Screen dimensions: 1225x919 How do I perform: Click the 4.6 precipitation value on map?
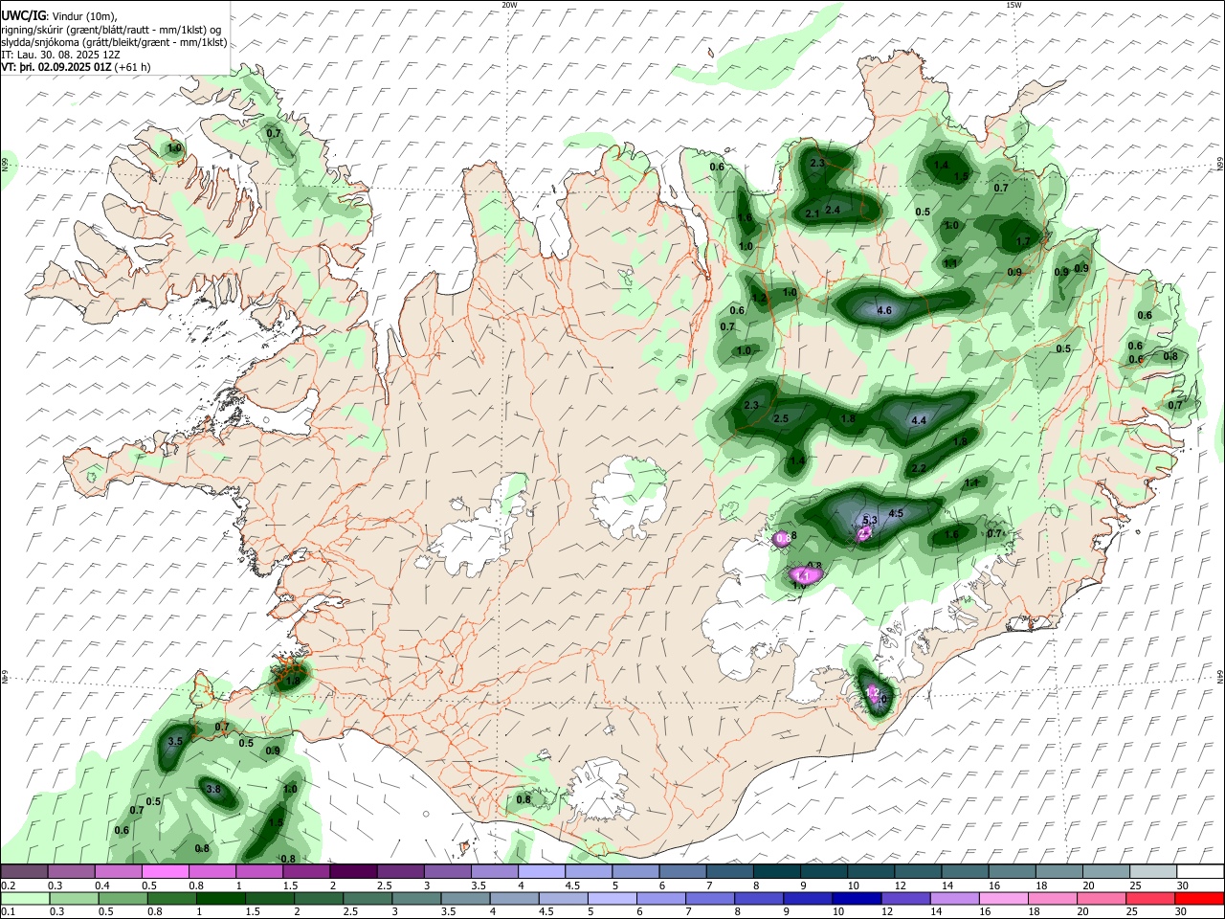pyautogui.click(x=884, y=310)
